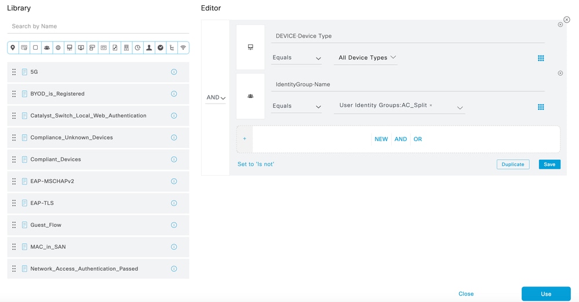Select the 5G library condition
Screen dimensions: 579x302
pyautogui.click(x=98, y=72)
